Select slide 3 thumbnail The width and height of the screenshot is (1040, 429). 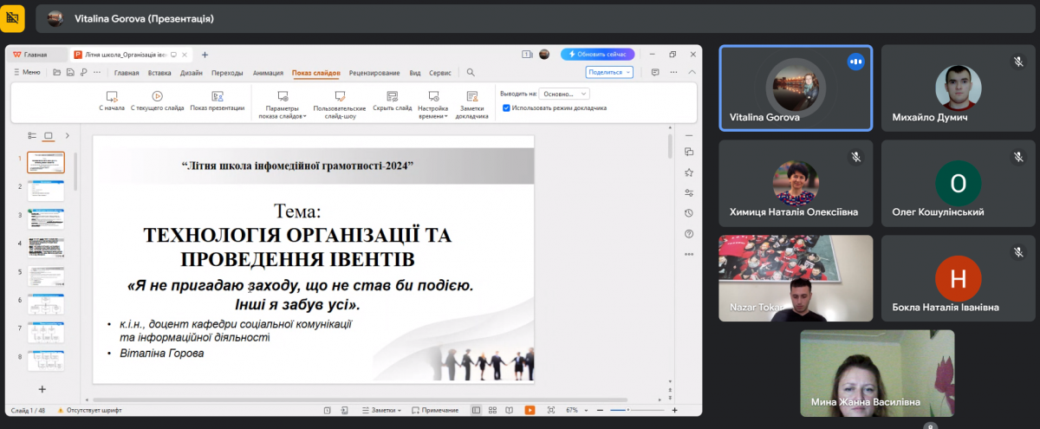(x=45, y=219)
